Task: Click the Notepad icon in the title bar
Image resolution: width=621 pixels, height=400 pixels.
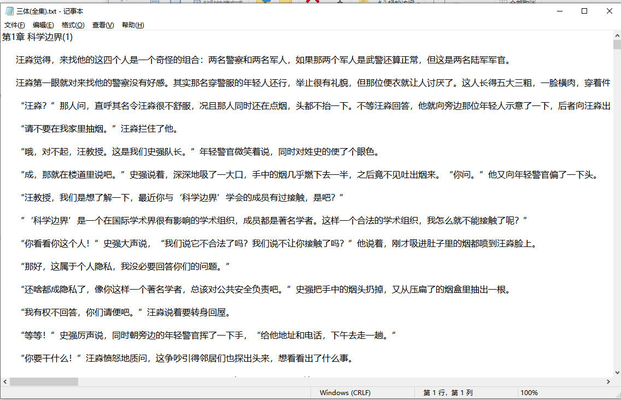Action: click(x=9, y=11)
